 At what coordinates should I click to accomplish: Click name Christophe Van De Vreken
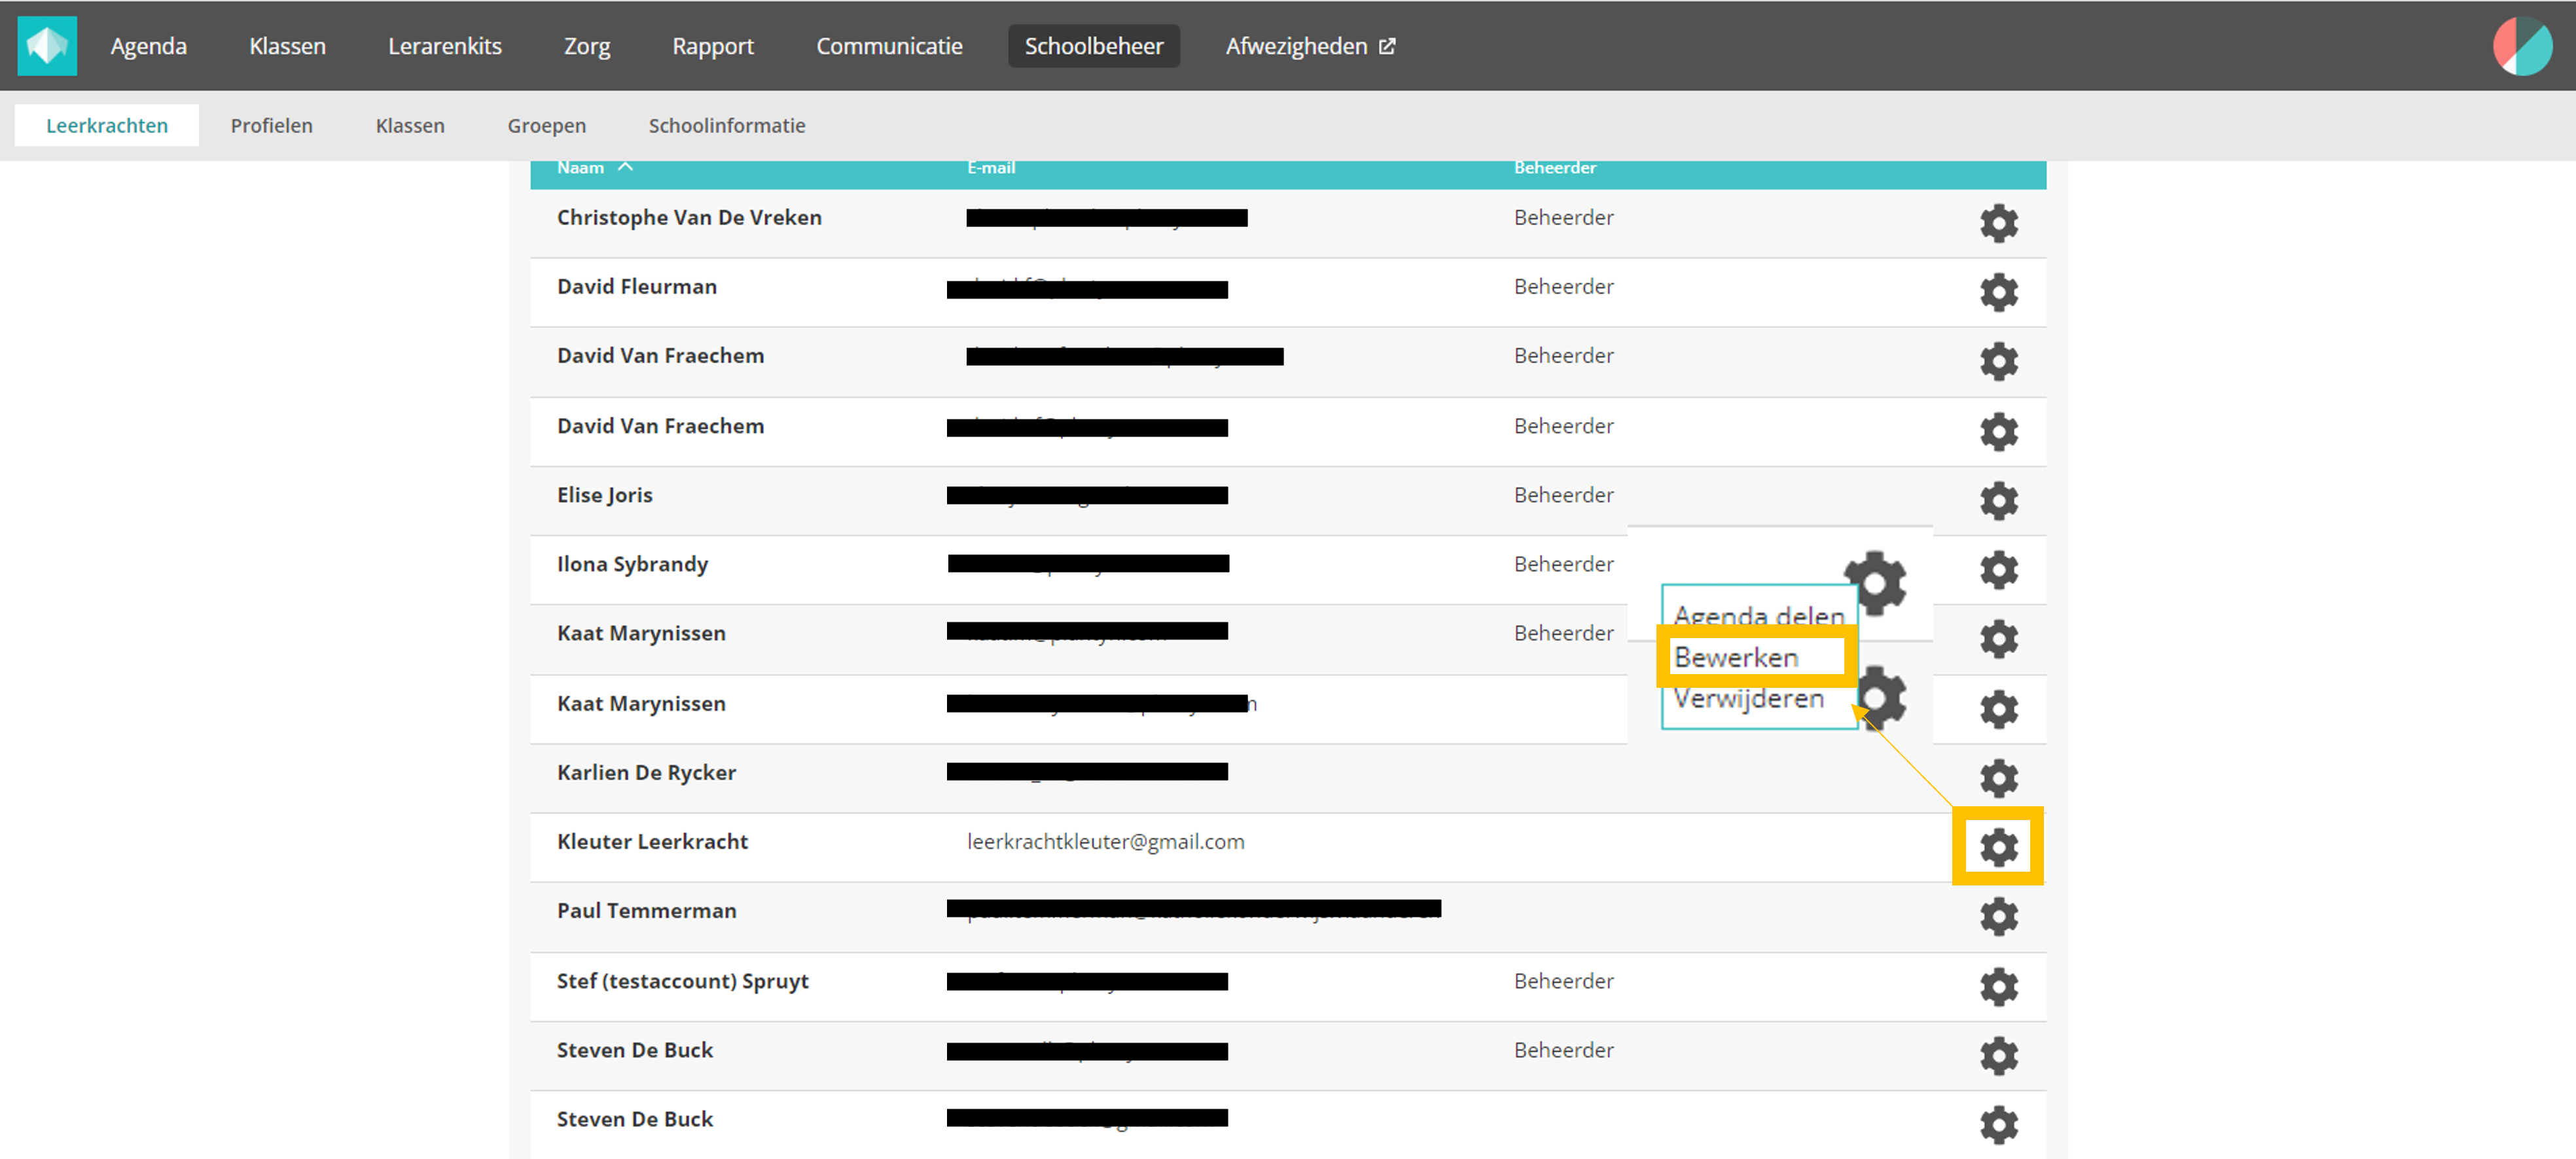(x=689, y=217)
